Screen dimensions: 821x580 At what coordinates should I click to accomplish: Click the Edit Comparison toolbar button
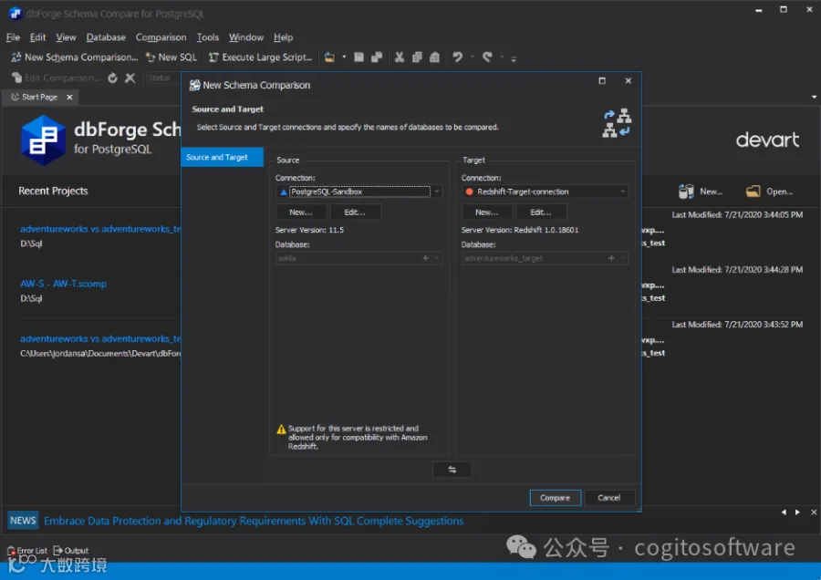pyautogui.click(x=56, y=78)
